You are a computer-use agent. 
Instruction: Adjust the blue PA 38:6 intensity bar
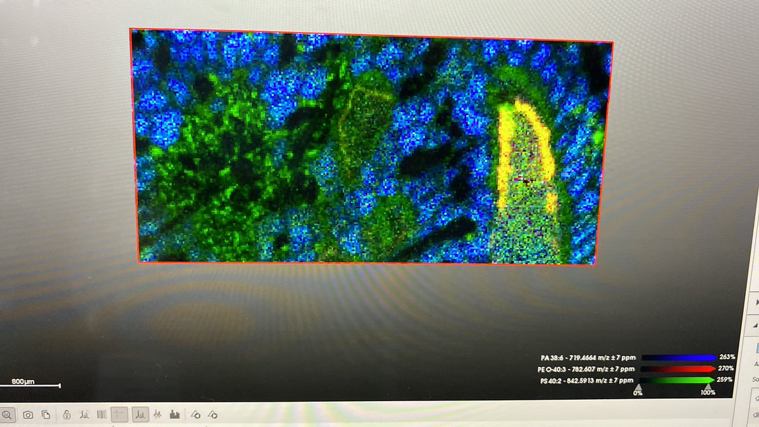coord(679,357)
